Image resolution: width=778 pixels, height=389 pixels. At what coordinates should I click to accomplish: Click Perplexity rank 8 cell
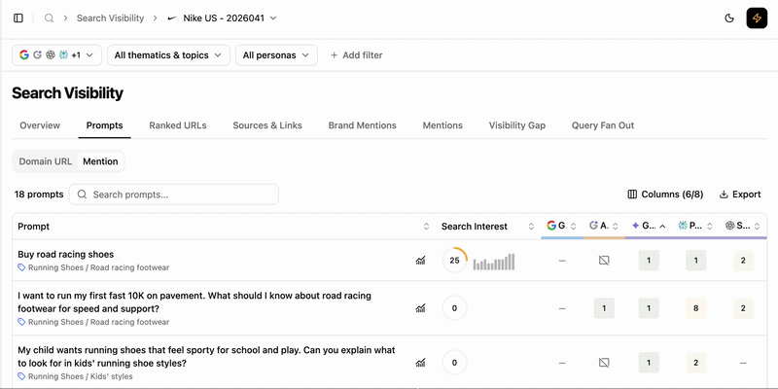695,308
